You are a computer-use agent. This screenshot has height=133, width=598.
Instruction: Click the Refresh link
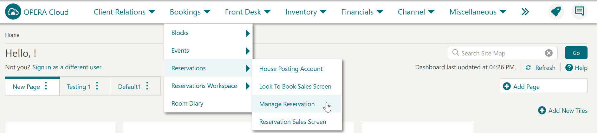(545, 68)
